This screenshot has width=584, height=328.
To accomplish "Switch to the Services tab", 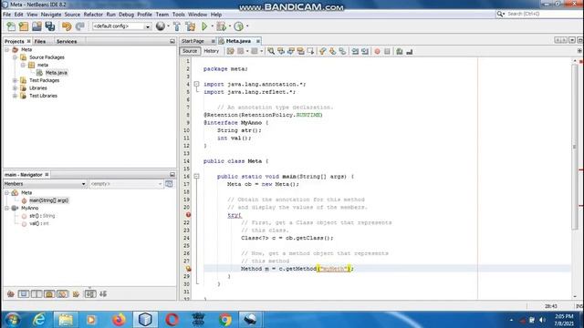I will coord(67,41).
